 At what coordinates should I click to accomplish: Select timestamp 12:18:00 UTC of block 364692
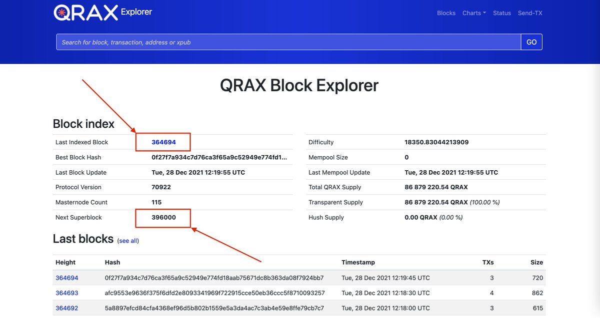(385, 308)
